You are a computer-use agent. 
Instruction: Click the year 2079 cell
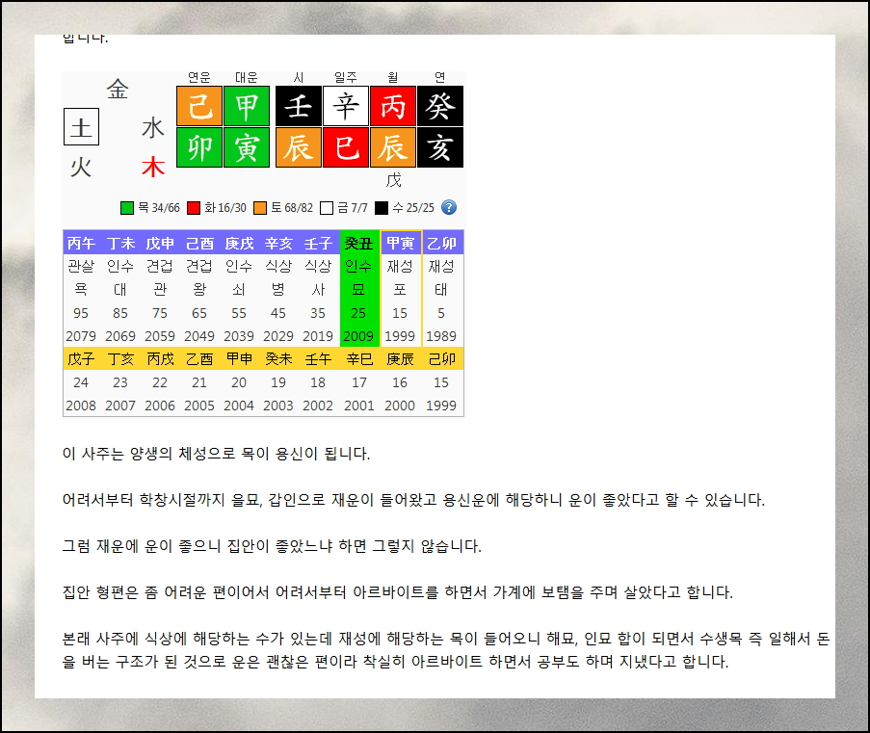tap(81, 336)
